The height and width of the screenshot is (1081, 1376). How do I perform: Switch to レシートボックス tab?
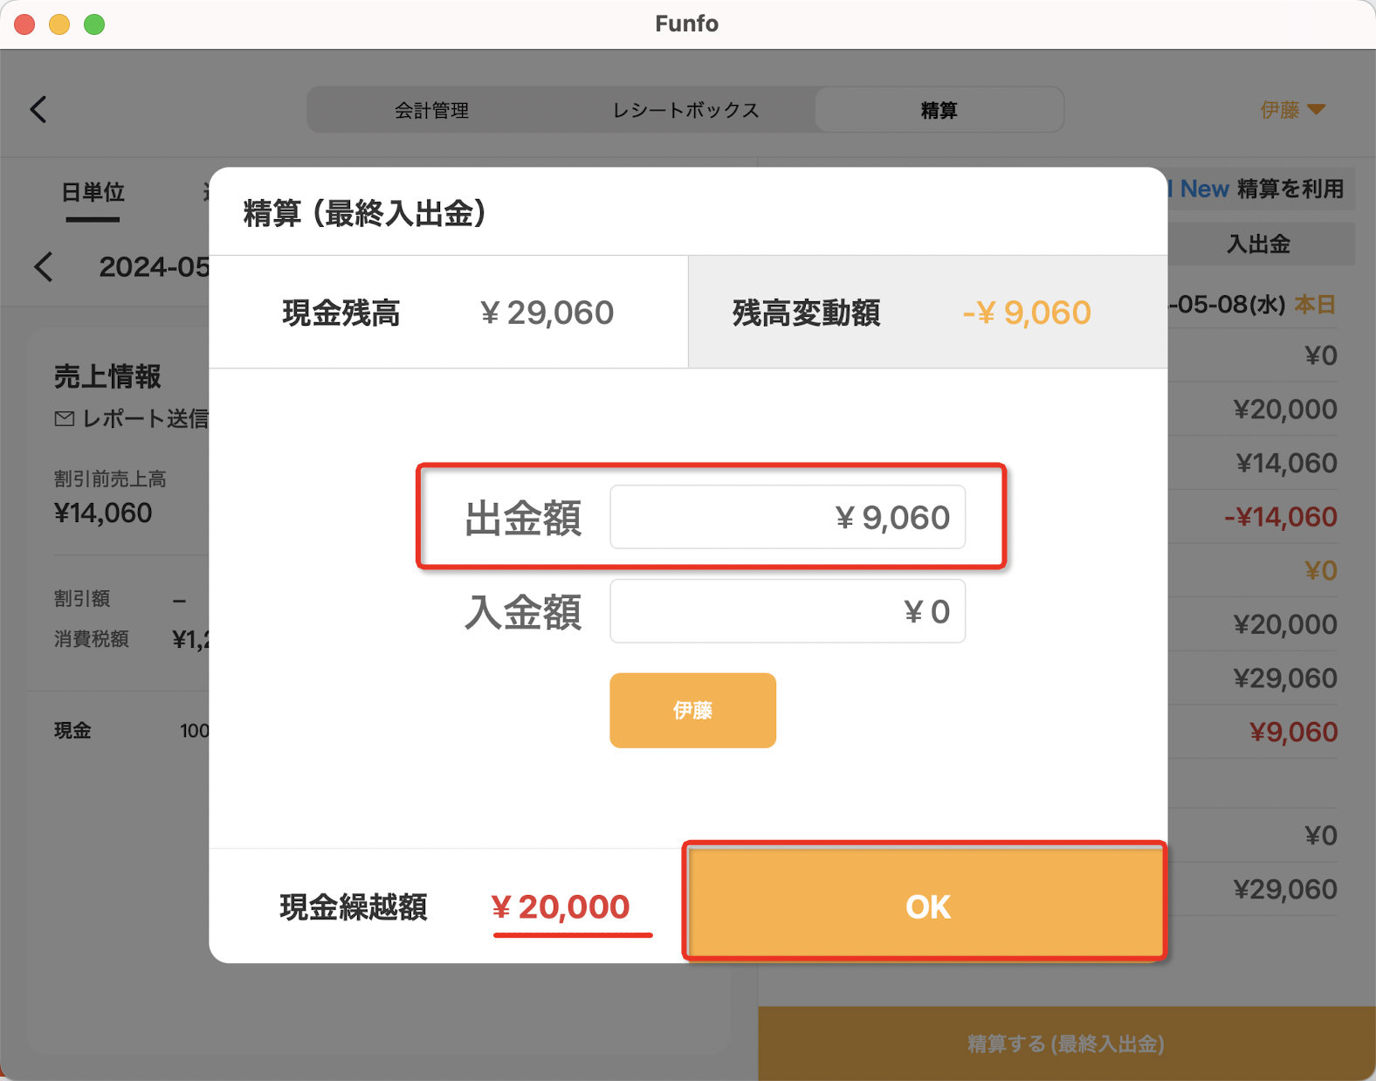tap(686, 110)
